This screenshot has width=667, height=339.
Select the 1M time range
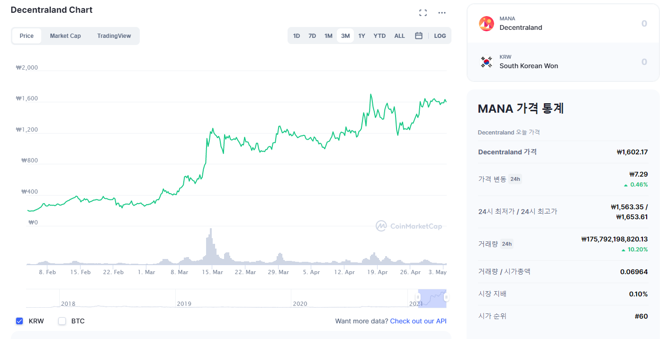point(328,36)
